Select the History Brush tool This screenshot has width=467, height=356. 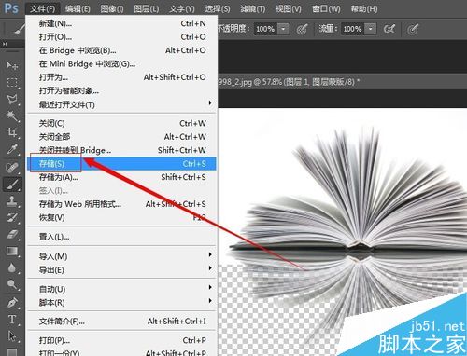[x=12, y=217]
